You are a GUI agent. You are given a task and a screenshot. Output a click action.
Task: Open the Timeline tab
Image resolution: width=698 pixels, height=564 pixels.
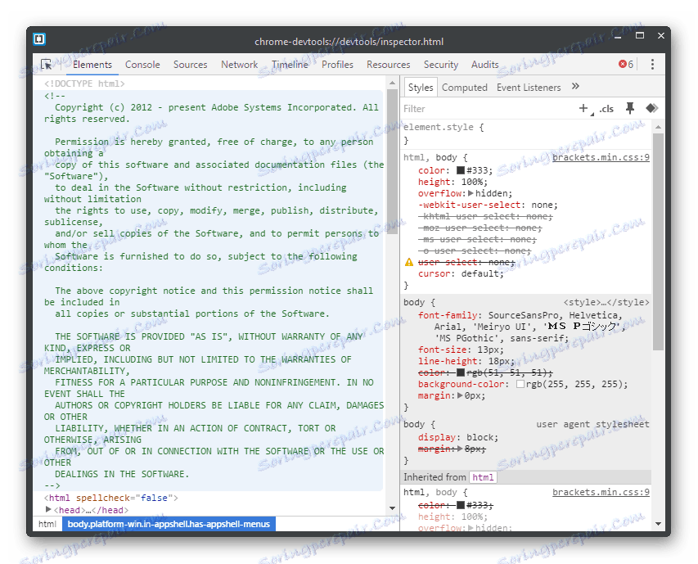pos(290,65)
